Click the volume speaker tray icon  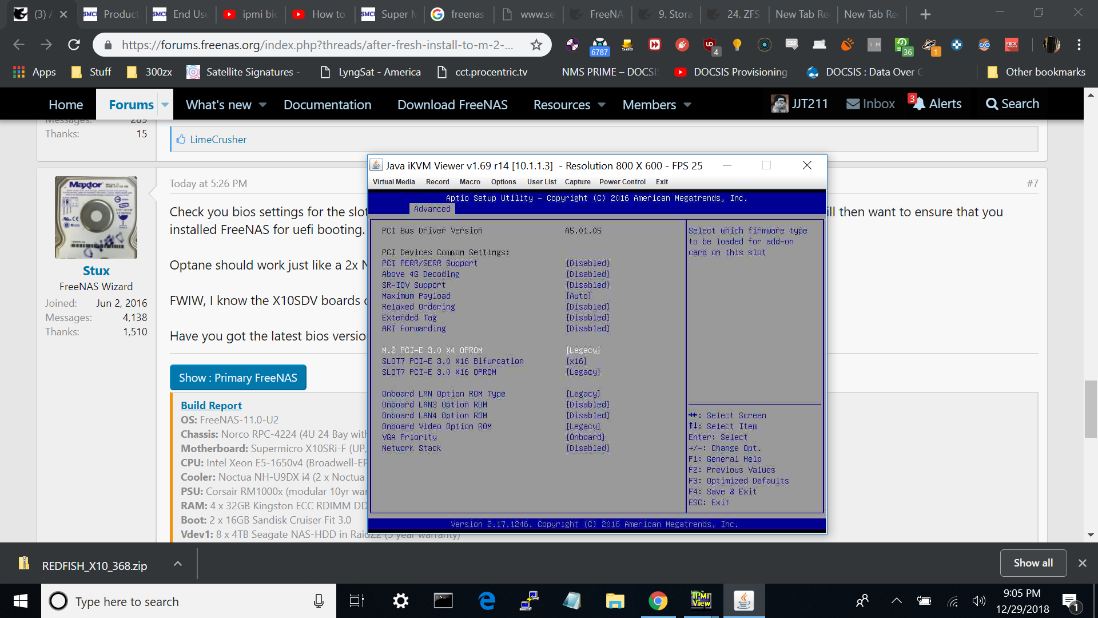[978, 601]
